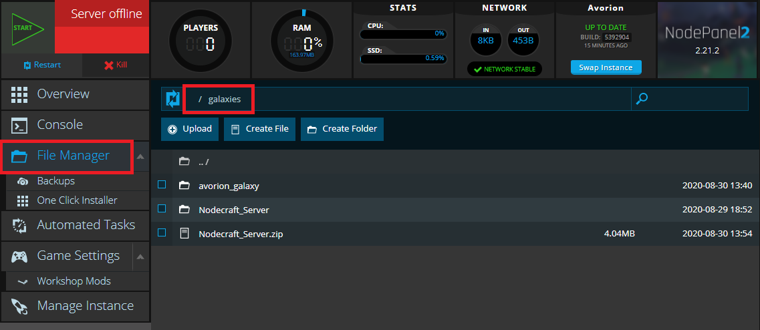Screen dimensions: 760x330
Task: Click the UP TO DATE status text
Action: [606, 27]
